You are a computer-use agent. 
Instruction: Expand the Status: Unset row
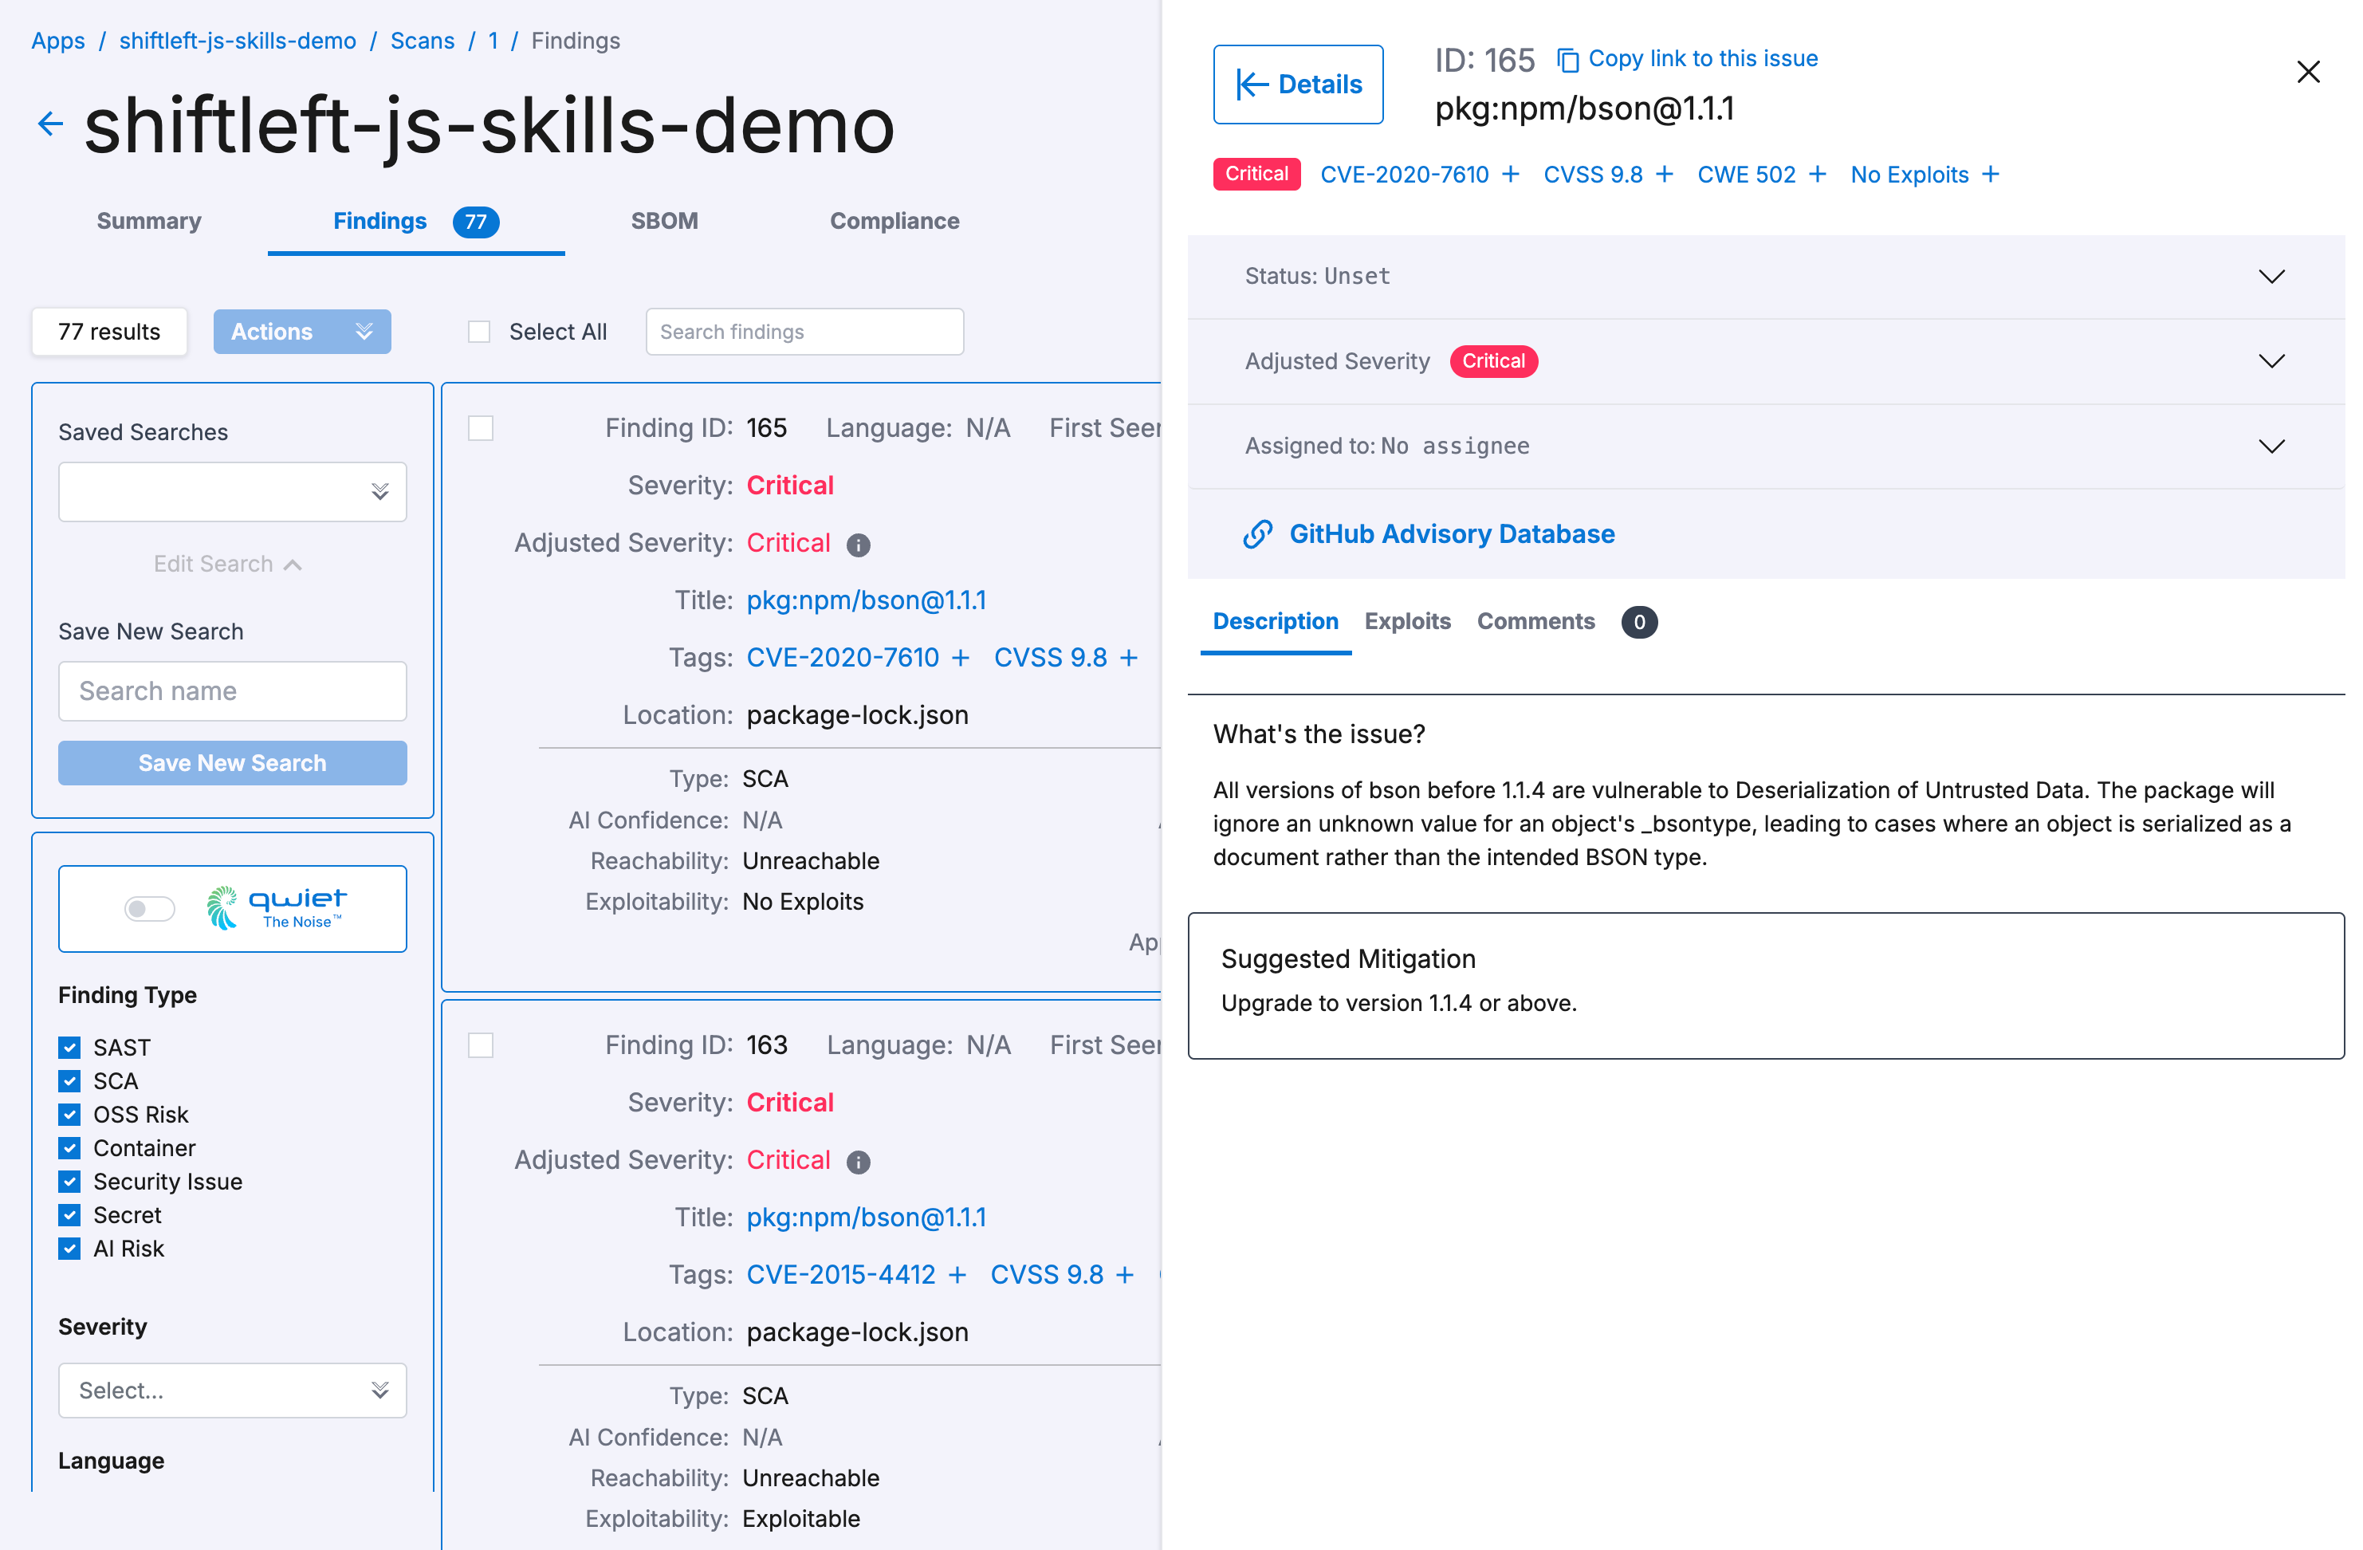[1765, 276]
